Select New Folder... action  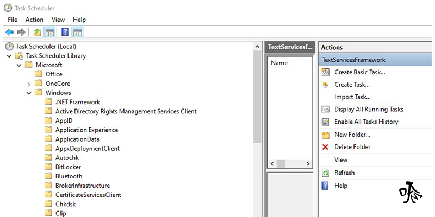pos(352,135)
